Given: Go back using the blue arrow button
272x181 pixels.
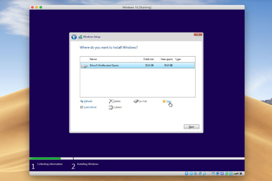Looking at the screenshot, I should 74,37.
